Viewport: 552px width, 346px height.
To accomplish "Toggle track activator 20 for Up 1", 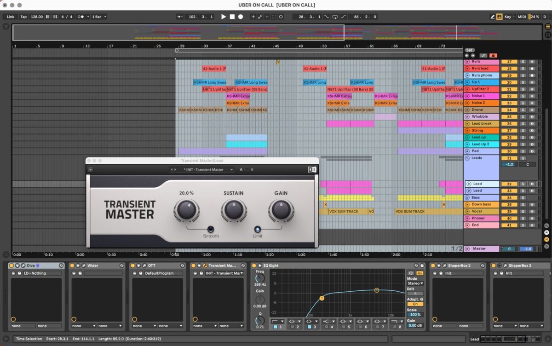I will [509, 82].
